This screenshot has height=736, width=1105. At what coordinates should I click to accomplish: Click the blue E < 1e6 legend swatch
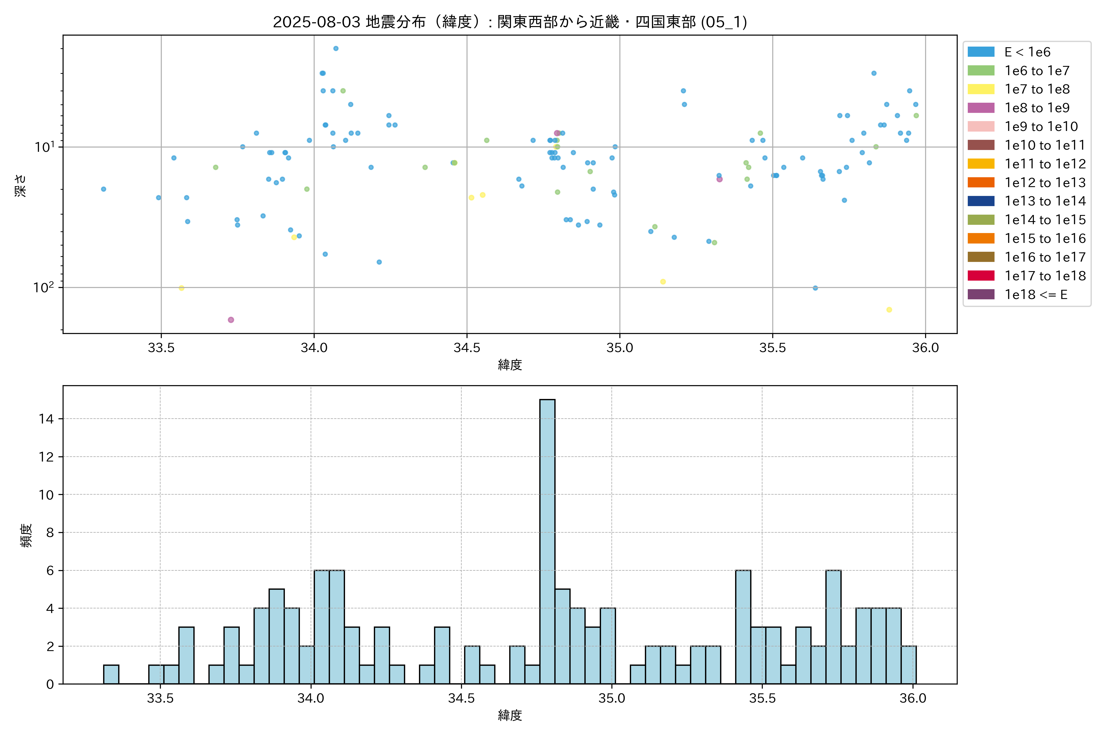981,52
